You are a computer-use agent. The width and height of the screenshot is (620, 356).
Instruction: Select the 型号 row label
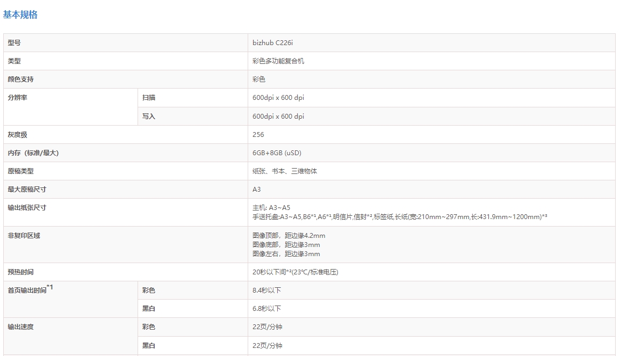(x=14, y=43)
